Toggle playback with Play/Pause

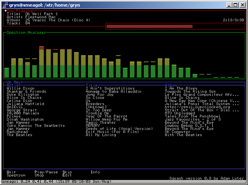[46, 172]
